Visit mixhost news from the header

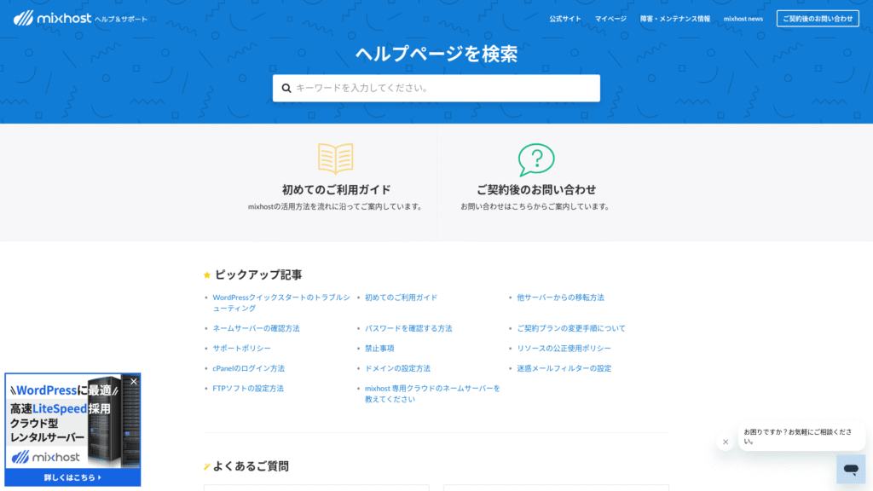point(743,19)
